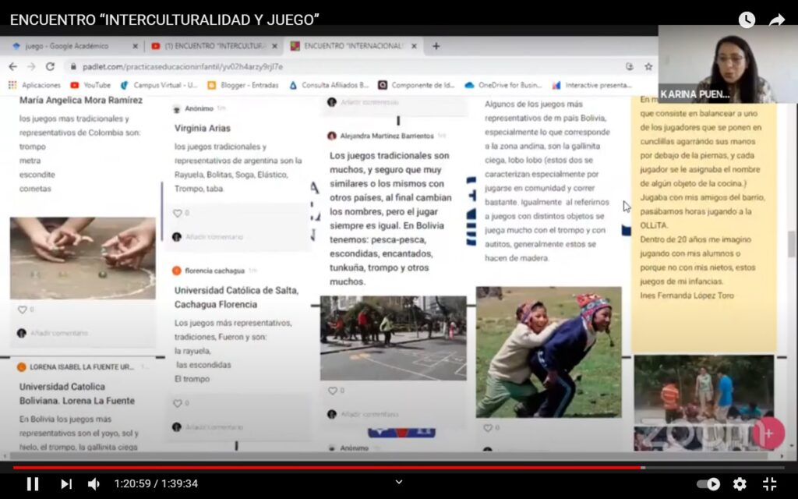Viewport: 798px width, 499px height.
Task: Click the pink Padlet add post button
Action: coord(768,433)
